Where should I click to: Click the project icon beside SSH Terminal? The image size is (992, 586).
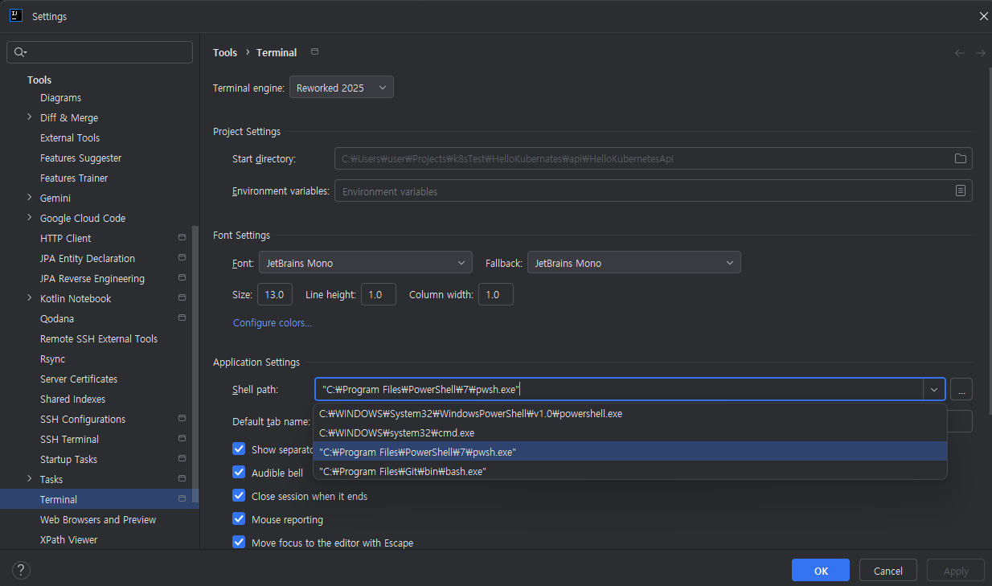point(182,439)
